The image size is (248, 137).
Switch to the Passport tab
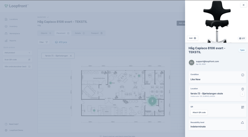click(97, 33)
